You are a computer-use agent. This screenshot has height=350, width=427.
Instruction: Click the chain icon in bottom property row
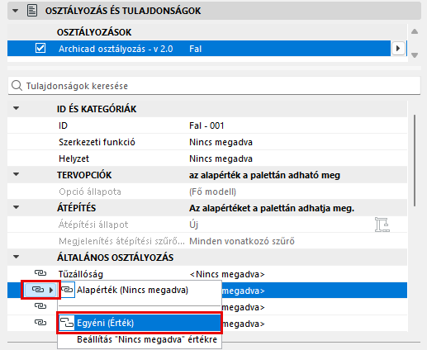click(40, 322)
